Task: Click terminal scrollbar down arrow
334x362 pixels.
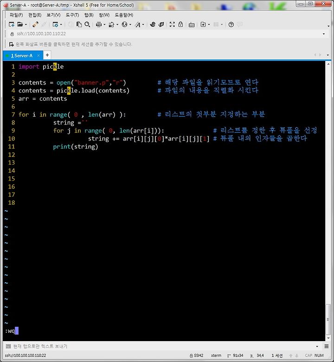Action: pos(328,338)
